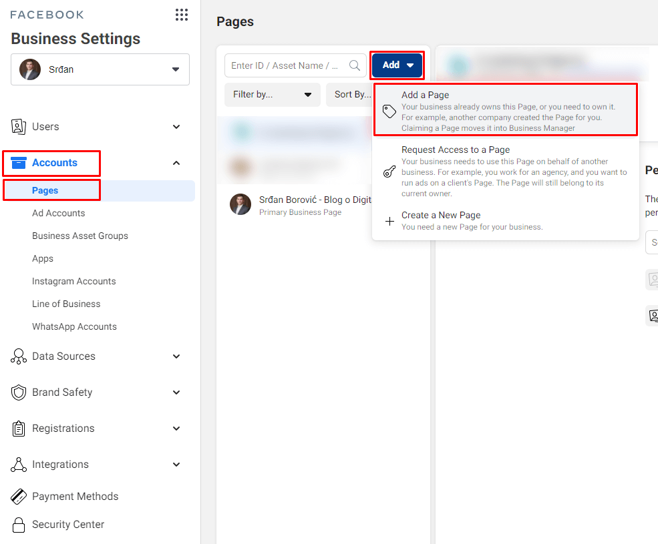Click the Users section label
658x544 pixels.
(x=45, y=127)
